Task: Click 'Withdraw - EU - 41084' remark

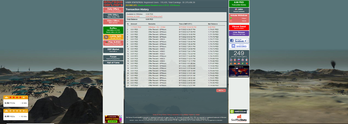Action: click(x=157, y=27)
